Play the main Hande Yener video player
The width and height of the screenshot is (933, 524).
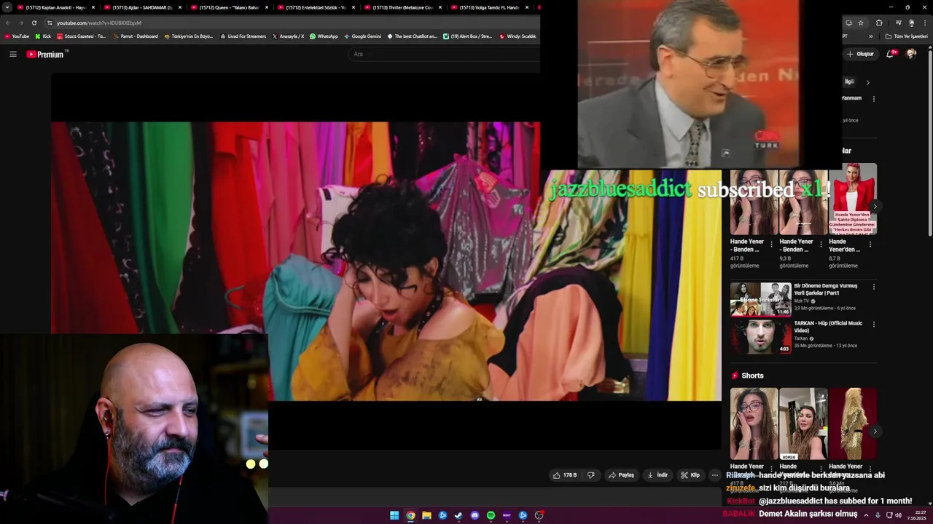[386, 261]
